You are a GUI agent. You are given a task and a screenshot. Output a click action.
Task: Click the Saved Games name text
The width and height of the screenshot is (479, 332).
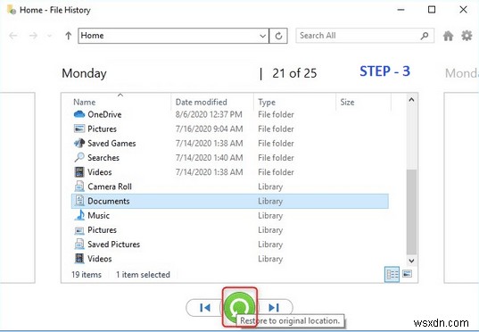[111, 143]
